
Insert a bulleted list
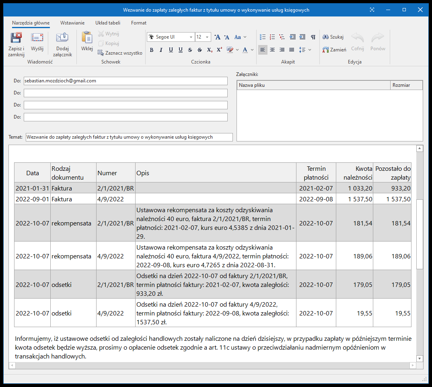click(x=263, y=37)
